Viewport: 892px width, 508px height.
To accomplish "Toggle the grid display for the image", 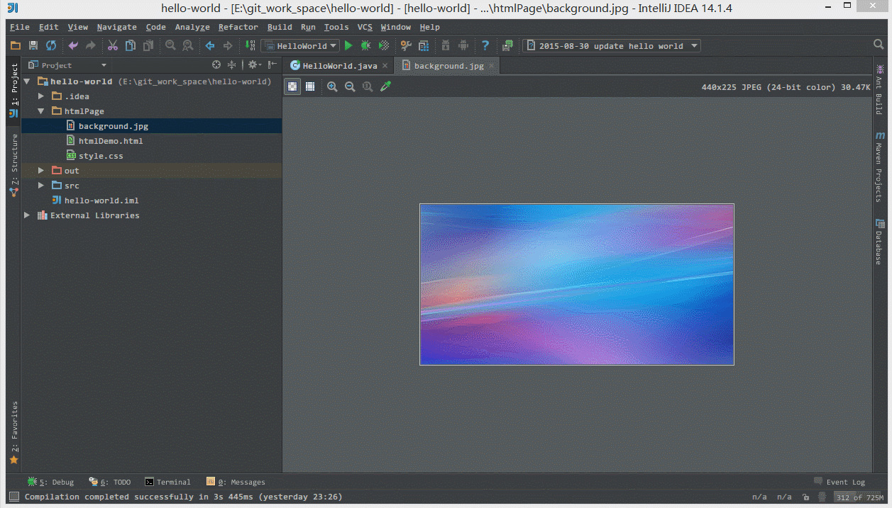I will [310, 86].
